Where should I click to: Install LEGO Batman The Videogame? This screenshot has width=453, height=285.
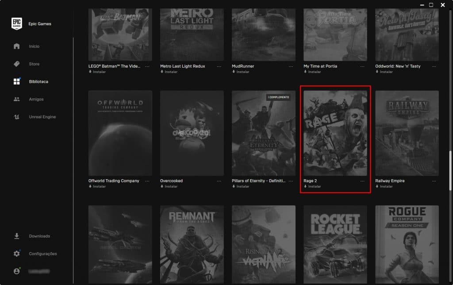97,72
